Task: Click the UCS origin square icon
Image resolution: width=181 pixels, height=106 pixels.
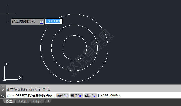Action: pos(5,79)
